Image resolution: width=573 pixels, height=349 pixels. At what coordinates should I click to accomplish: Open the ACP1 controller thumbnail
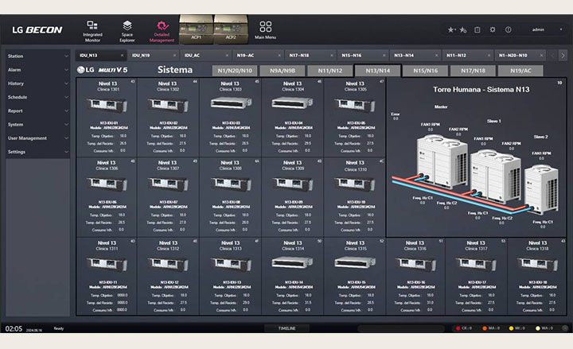196,29
